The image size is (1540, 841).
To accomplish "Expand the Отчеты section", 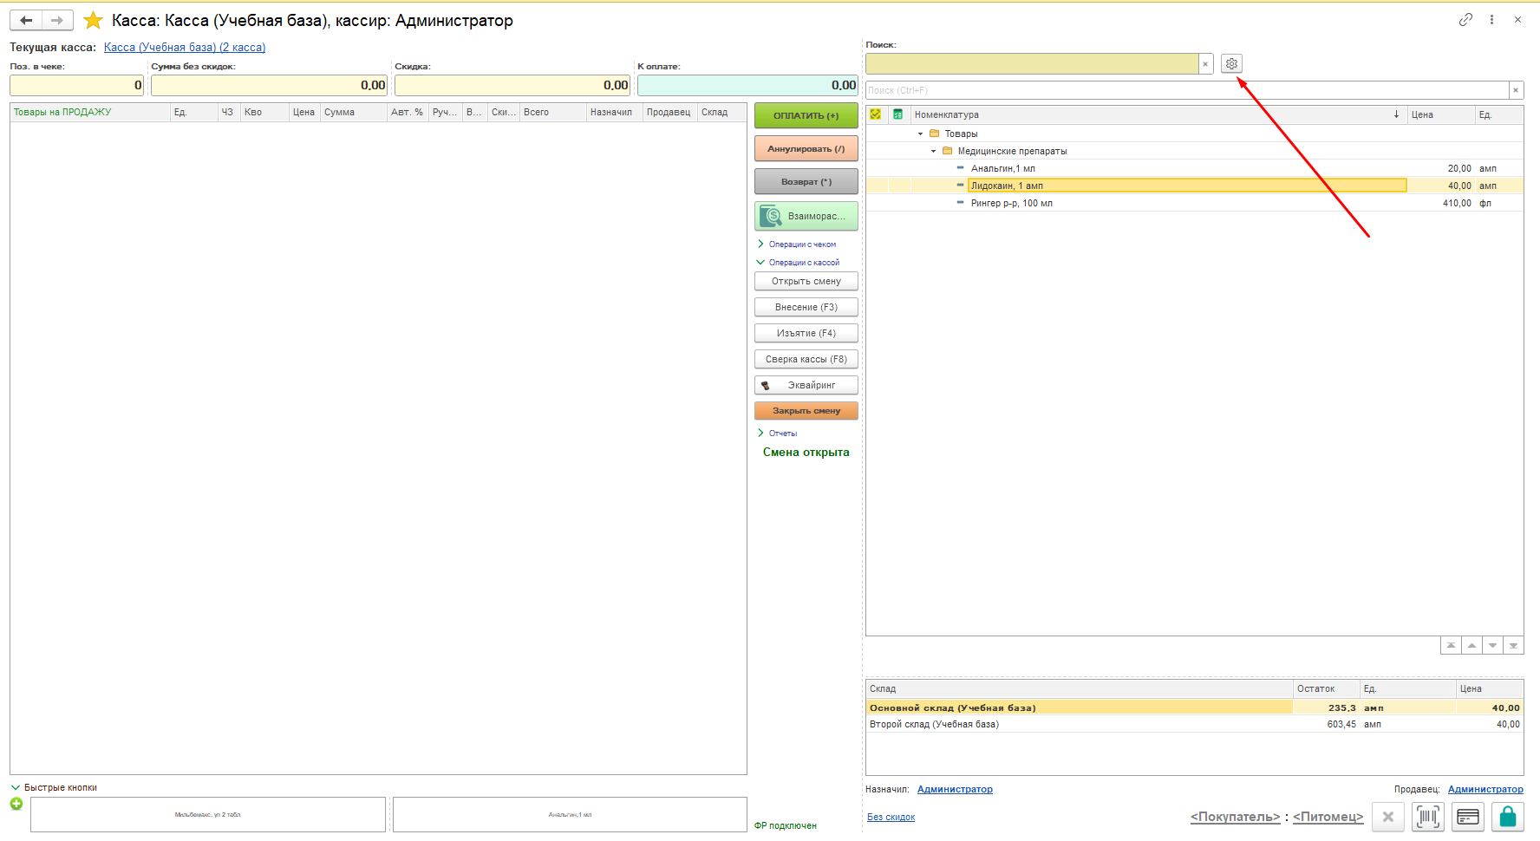I will [x=761, y=433].
